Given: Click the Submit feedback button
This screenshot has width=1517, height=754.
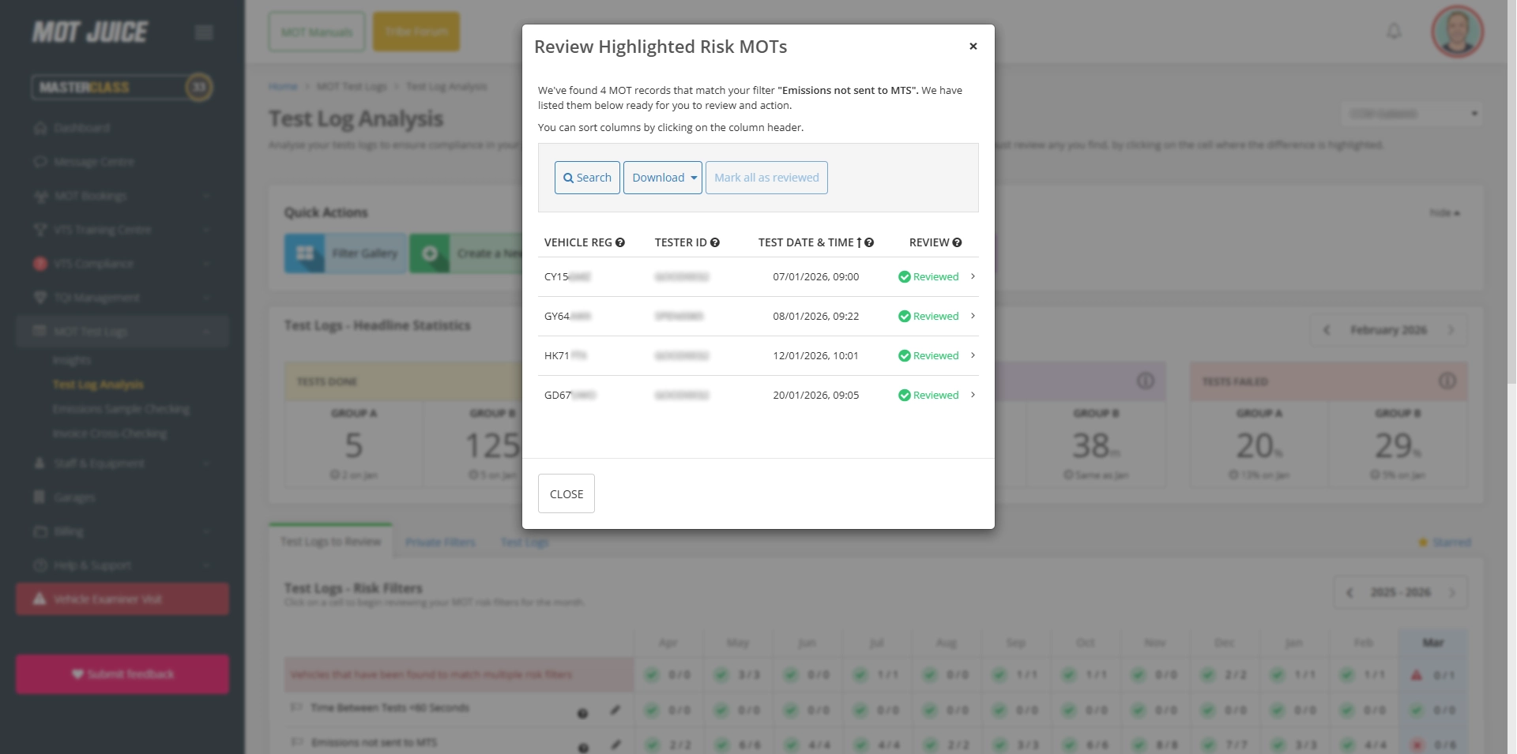Looking at the screenshot, I should coord(122,673).
